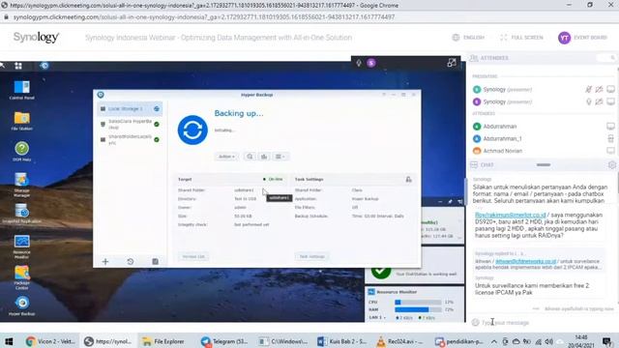Click Achmad Novian in attendee list
The height and width of the screenshot is (348, 619).
tap(503, 151)
